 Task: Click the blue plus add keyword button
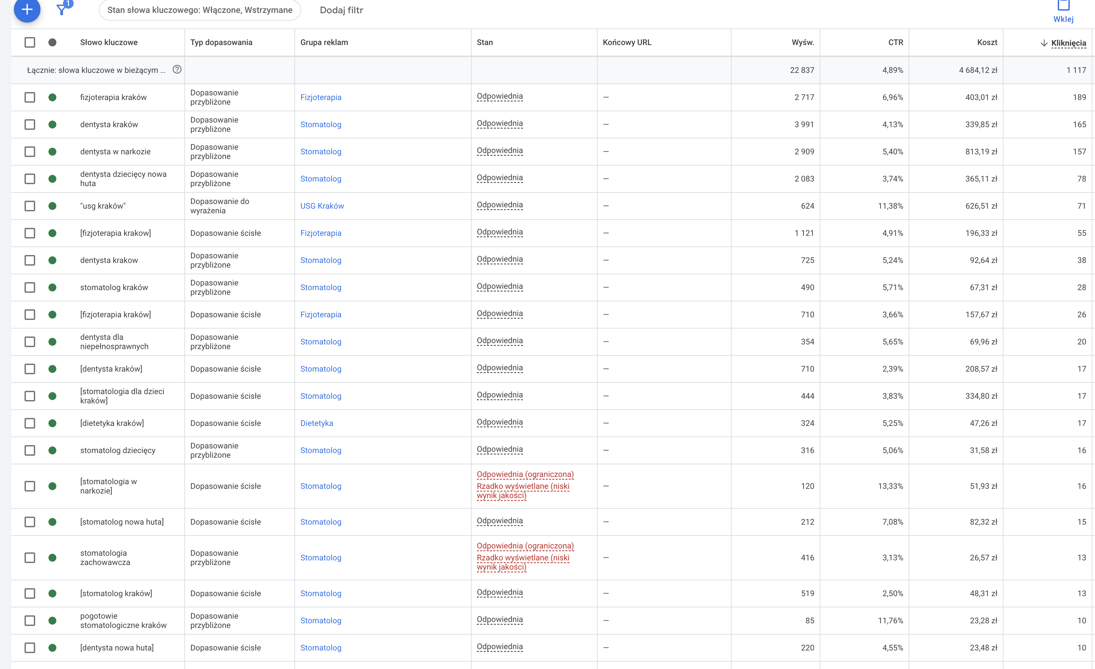tap(27, 9)
